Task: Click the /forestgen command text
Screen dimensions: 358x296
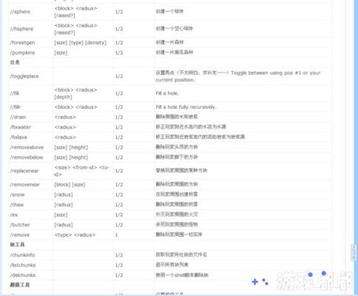Action: [x=22, y=43]
